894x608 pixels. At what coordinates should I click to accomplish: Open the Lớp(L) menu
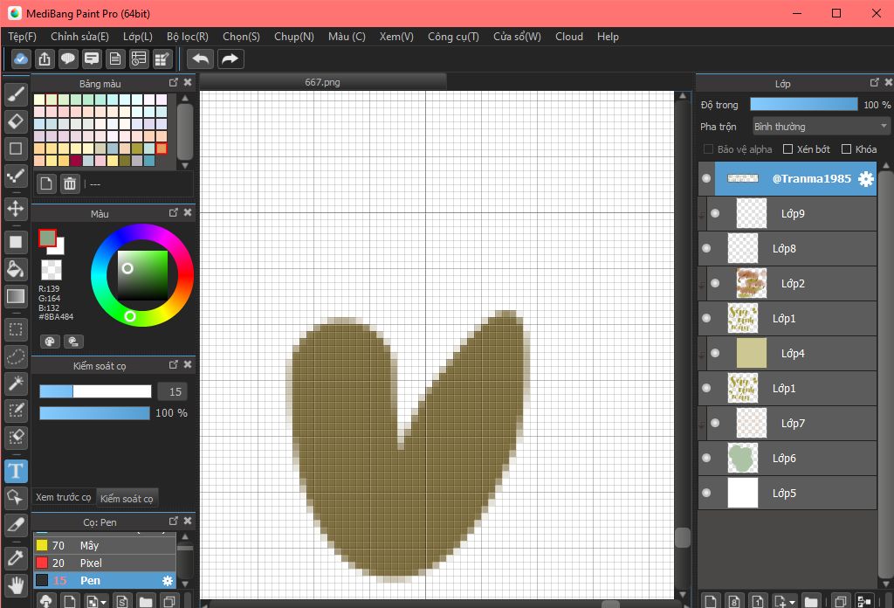[138, 37]
